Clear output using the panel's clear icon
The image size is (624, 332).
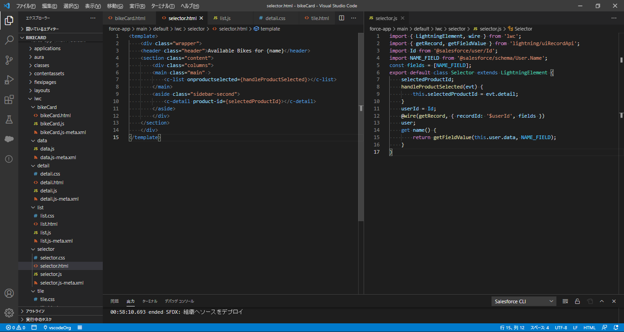tap(565, 301)
